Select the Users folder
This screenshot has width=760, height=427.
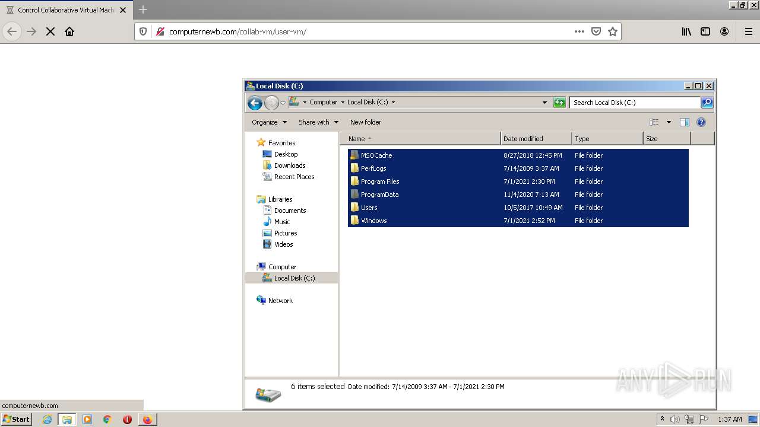pyautogui.click(x=518, y=208)
